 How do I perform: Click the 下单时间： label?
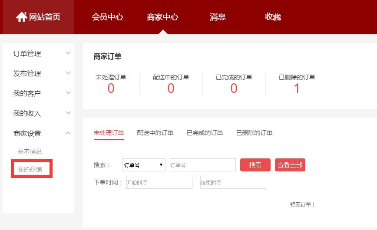pyautogui.click(x=108, y=182)
